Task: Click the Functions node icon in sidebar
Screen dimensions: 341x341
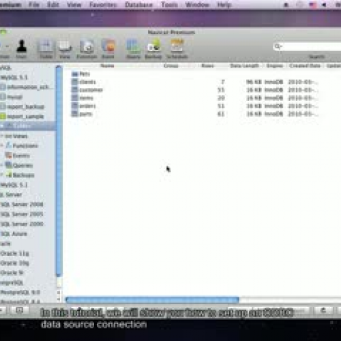Action: click(x=9, y=145)
